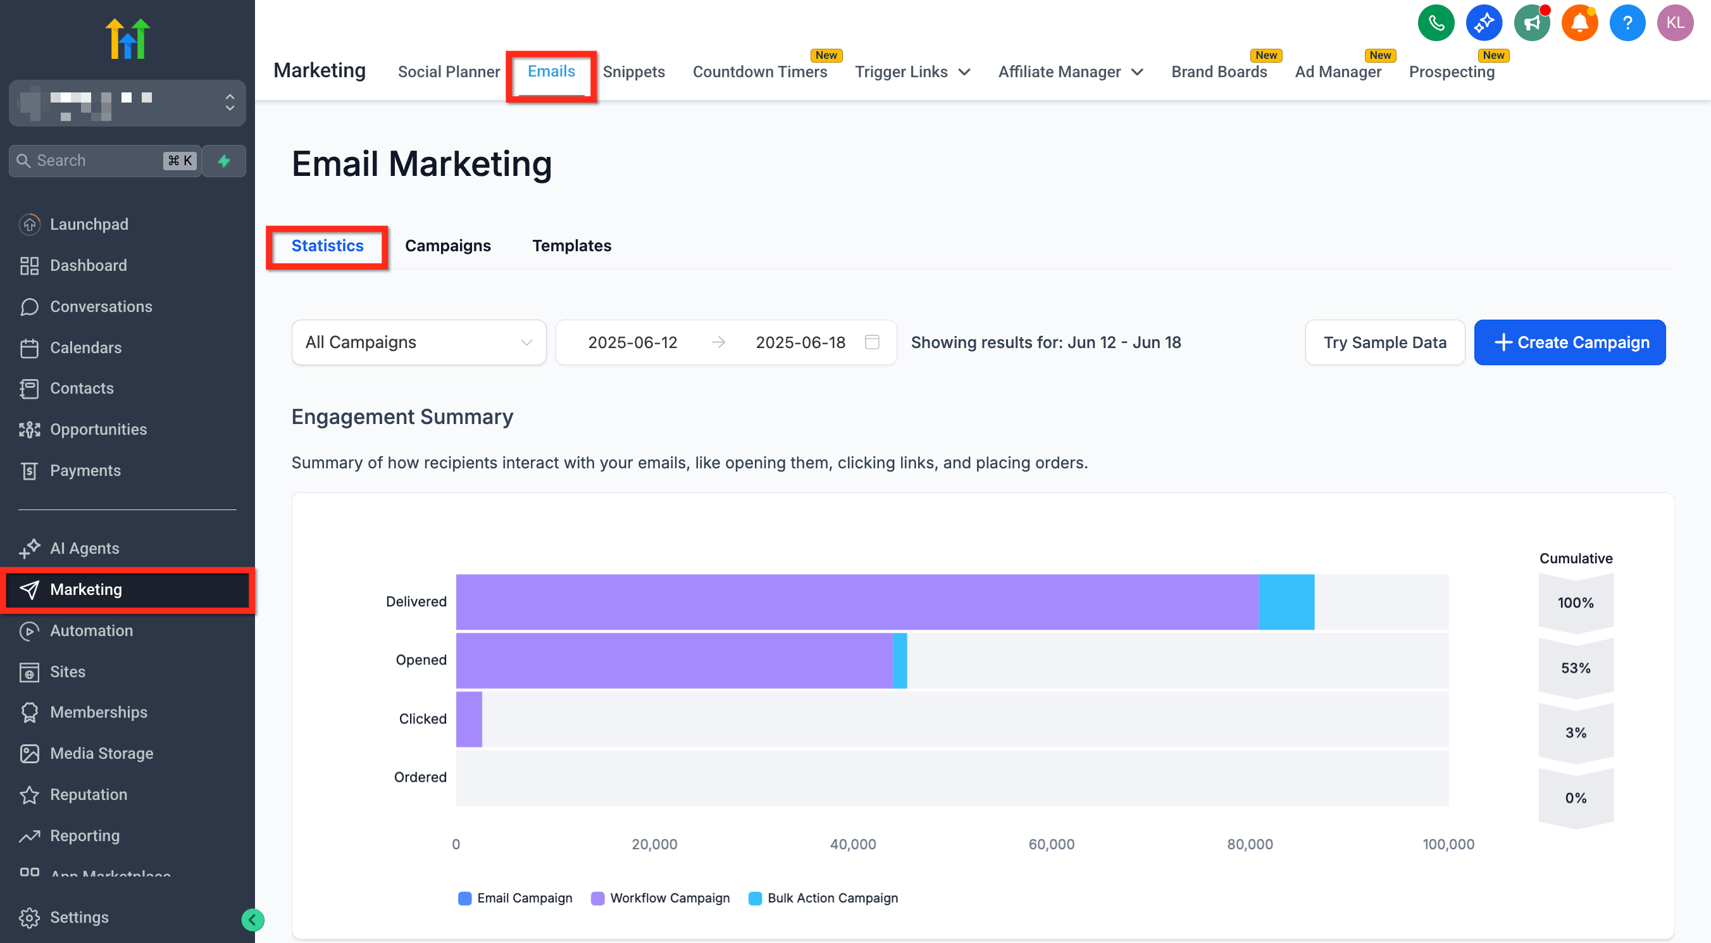Click the Create Campaign button

click(x=1569, y=342)
